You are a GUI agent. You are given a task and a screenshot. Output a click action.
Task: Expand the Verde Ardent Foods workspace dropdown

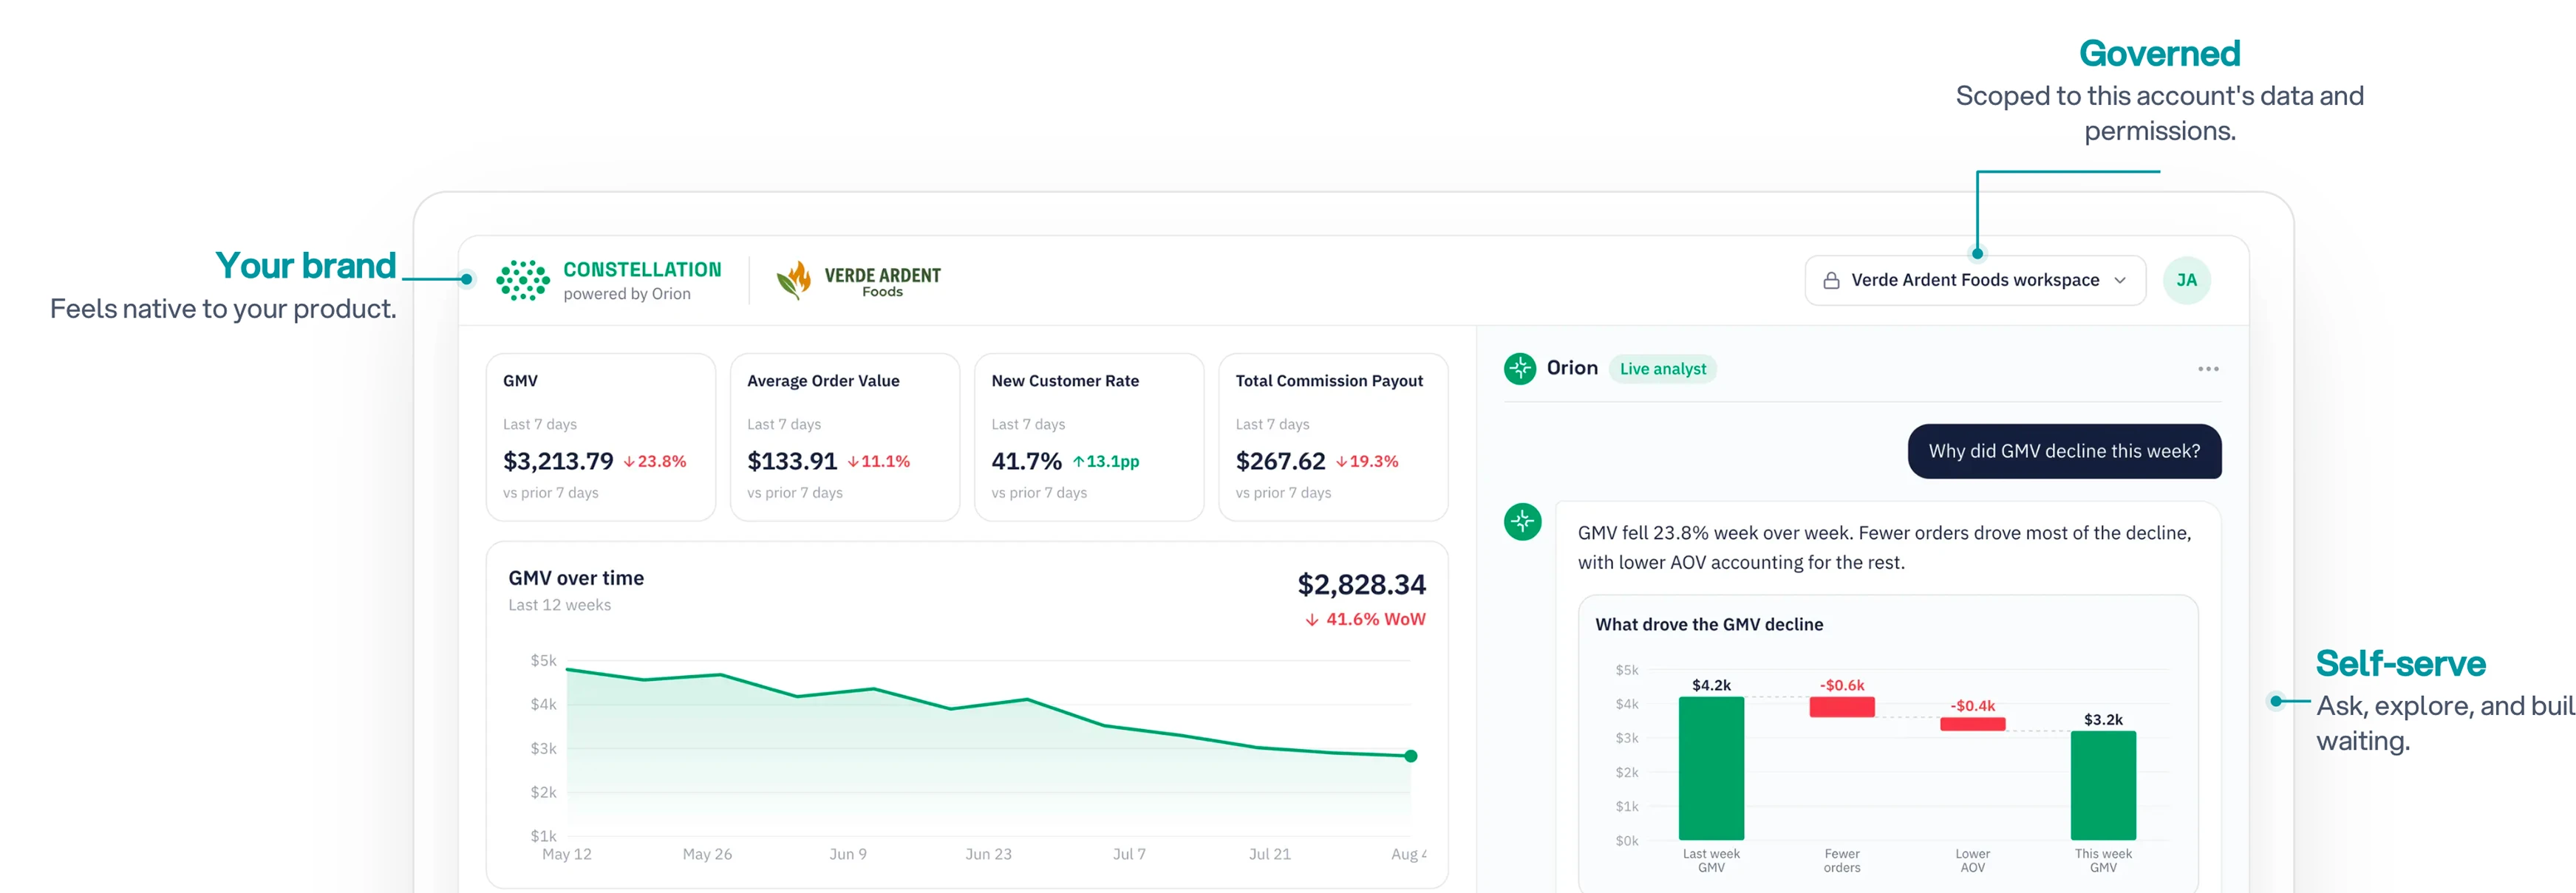pyautogui.click(x=1974, y=281)
